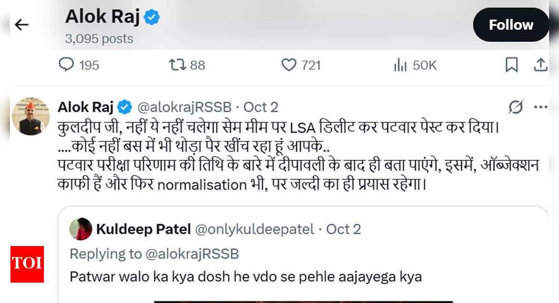Go back using the left arrow
The image size is (559, 303).
[21, 25]
